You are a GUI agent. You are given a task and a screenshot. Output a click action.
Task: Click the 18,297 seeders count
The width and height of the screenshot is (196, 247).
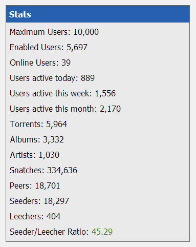pyautogui.click(x=56, y=201)
